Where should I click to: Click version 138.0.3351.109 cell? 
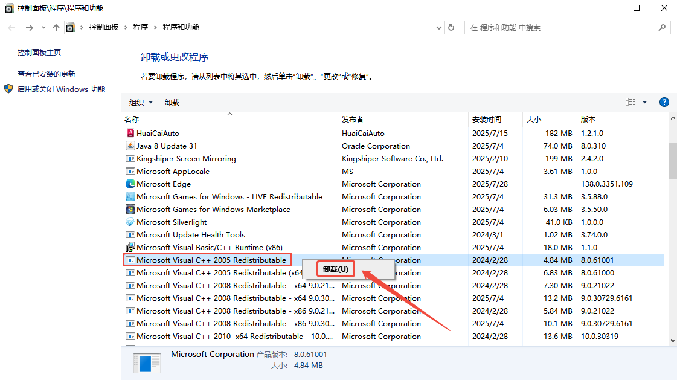(606, 184)
